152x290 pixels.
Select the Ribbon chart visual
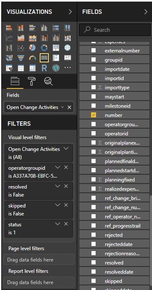click(x=67, y=38)
